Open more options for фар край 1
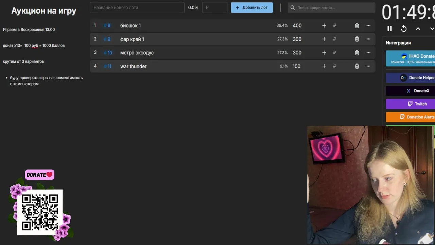435x245 pixels. (x=368, y=39)
